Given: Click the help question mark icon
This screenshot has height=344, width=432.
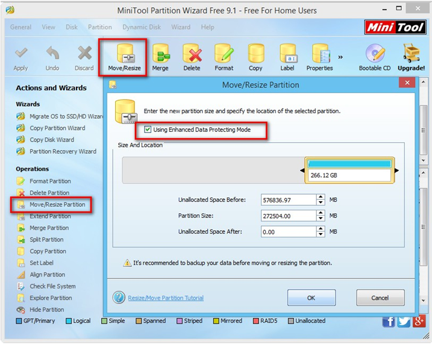Looking at the screenshot, I should click(x=119, y=298).
